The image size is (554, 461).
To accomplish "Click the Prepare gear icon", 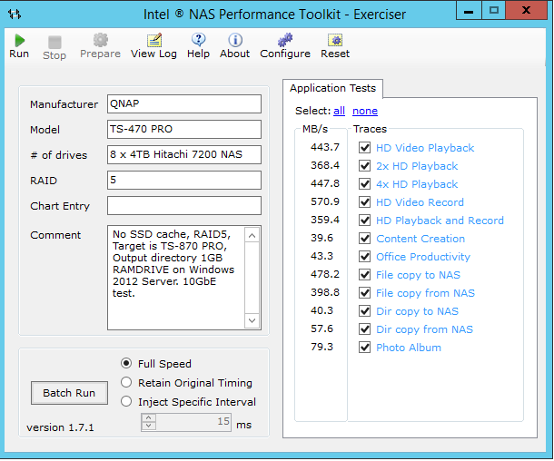I will click(x=100, y=41).
